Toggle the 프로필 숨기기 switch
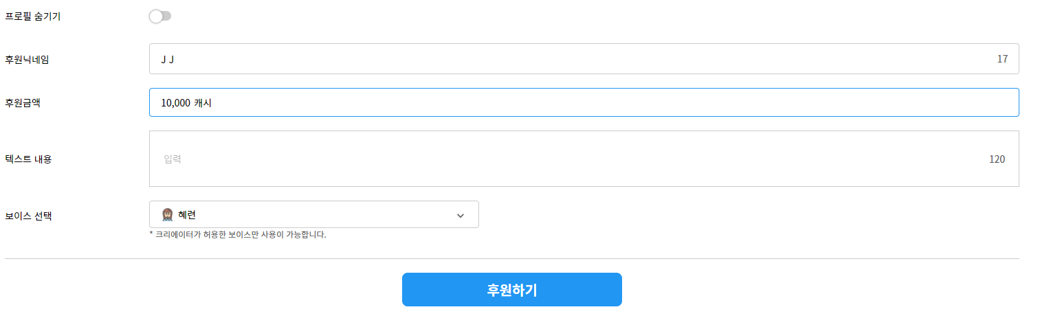This screenshot has height=316, width=1040. (x=160, y=16)
